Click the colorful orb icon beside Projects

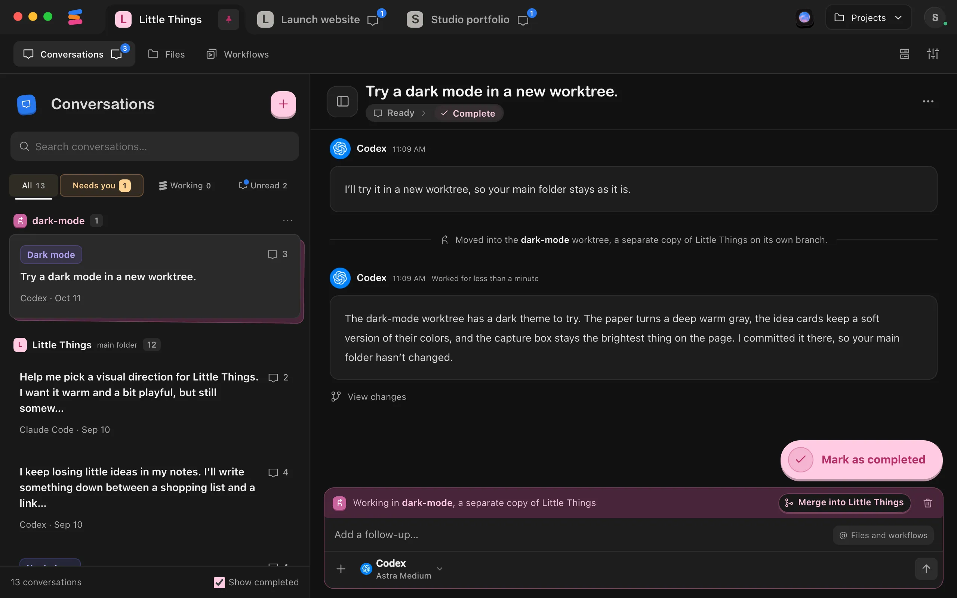click(804, 18)
